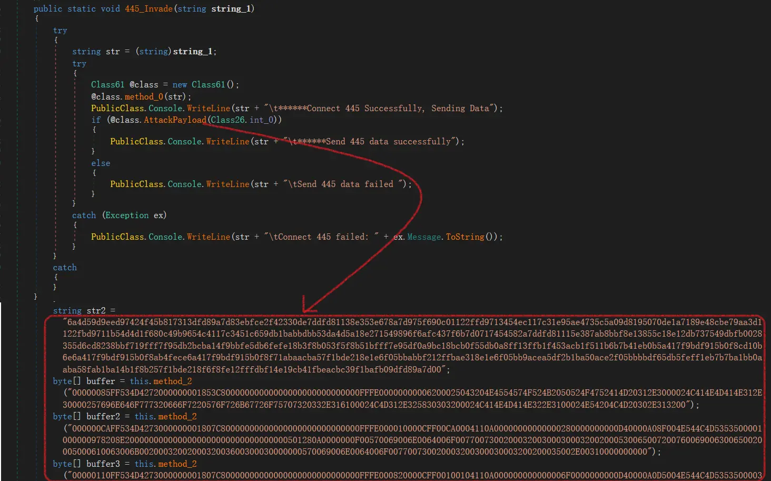This screenshot has width=771, height=481.
Task: Click the 'public' keyword in the signature
Action: coord(48,9)
